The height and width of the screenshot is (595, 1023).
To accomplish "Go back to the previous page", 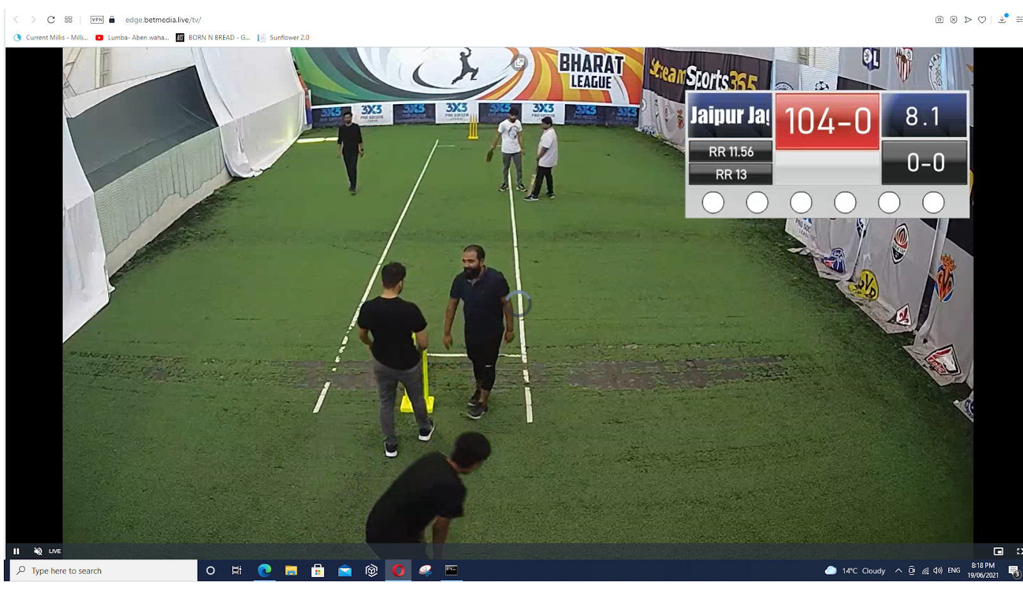I will [x=16, y=20].
